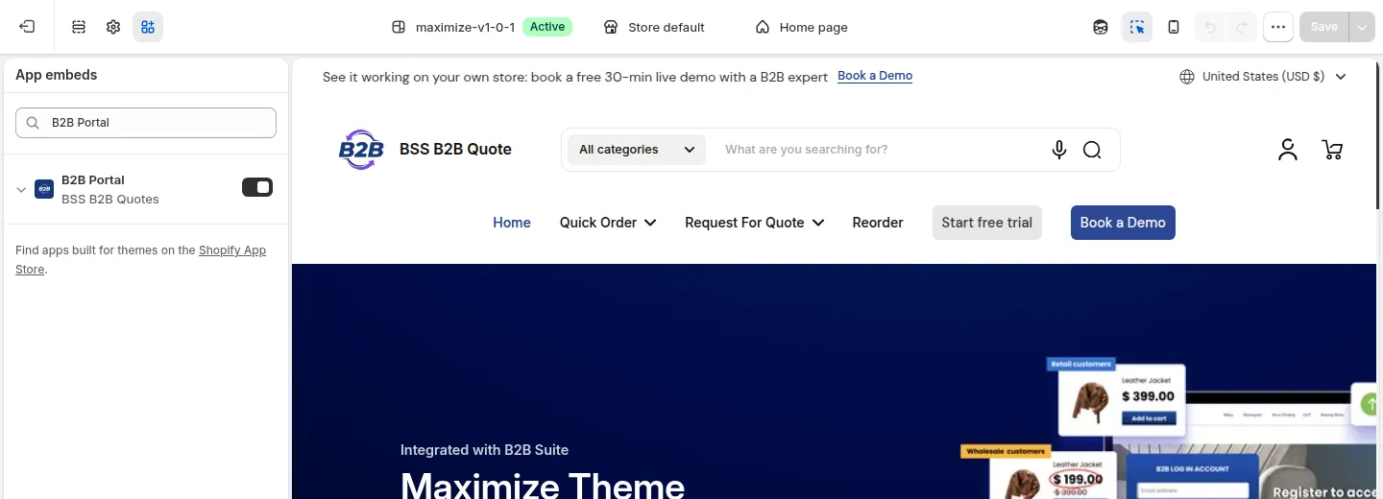Image resolution: width=1383 pixels, height=499 pixels.
Task: Click the theme layout icon beside maximize-v1-0-1
Action: (400, 27)
